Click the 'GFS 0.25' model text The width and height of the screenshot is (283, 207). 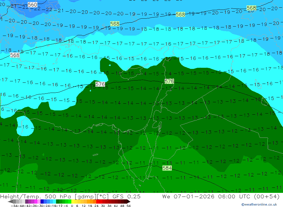coord(127,196)
